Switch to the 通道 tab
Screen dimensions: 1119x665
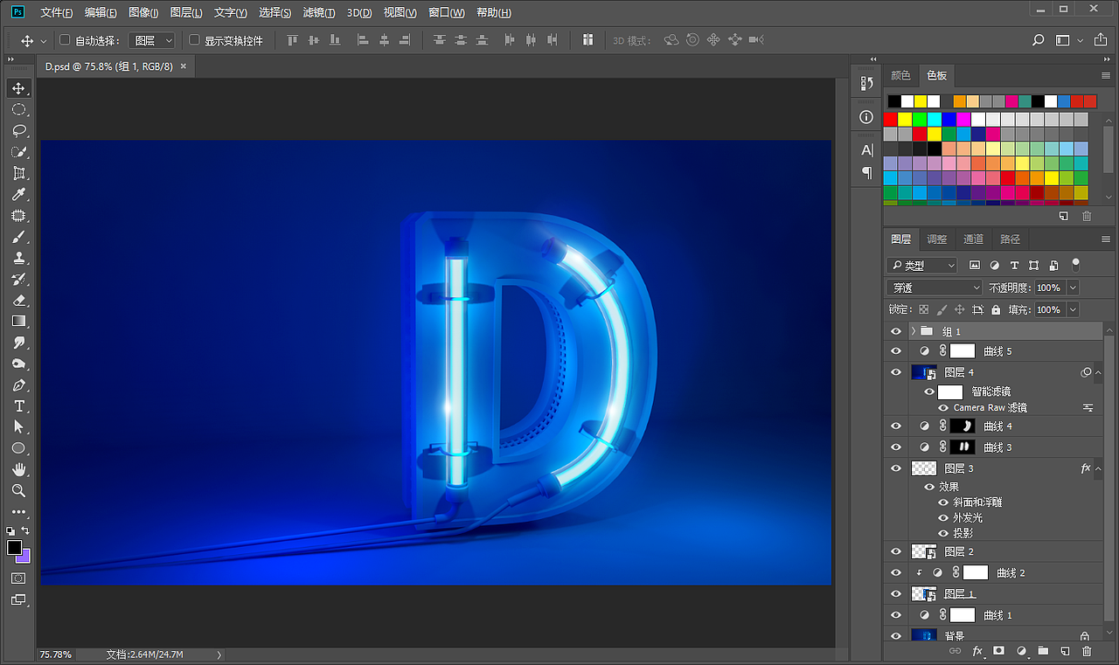point(973,238)
